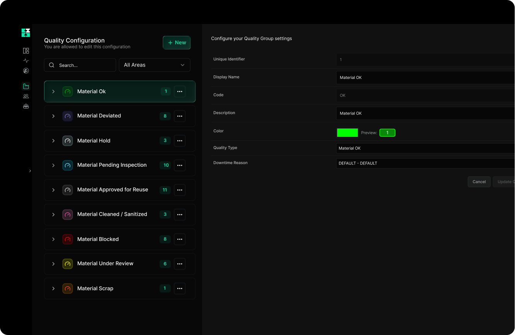Image resolution: width=515 pixels, height=335 pixels.
Task: Open the ellipsis menu for Material Blocked
Action: [180, 239]
